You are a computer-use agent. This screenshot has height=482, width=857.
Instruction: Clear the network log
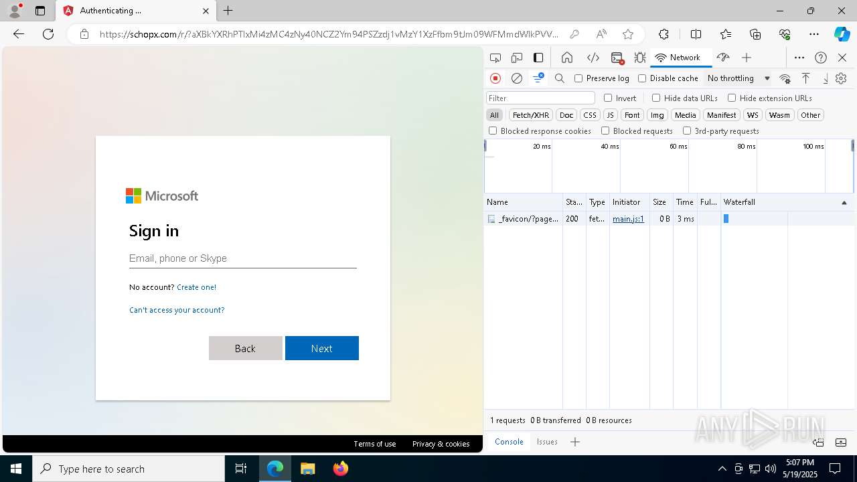(x=517, y=78)
